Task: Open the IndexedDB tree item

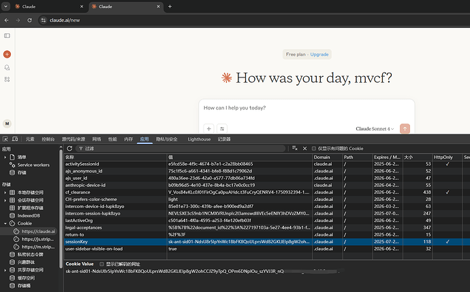Action: 29,215
